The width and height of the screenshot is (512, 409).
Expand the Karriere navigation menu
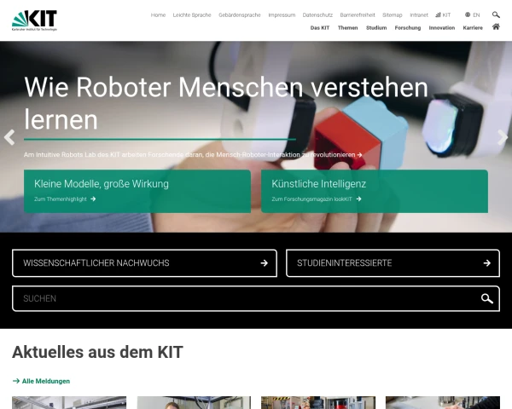click(473, 27)
